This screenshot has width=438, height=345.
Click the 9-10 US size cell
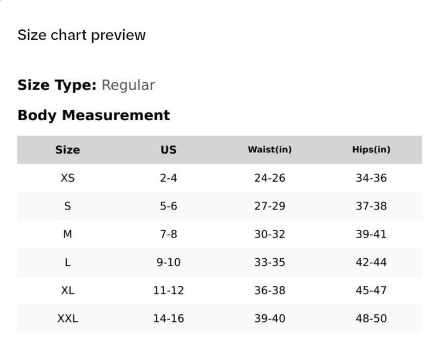(169, 263)
